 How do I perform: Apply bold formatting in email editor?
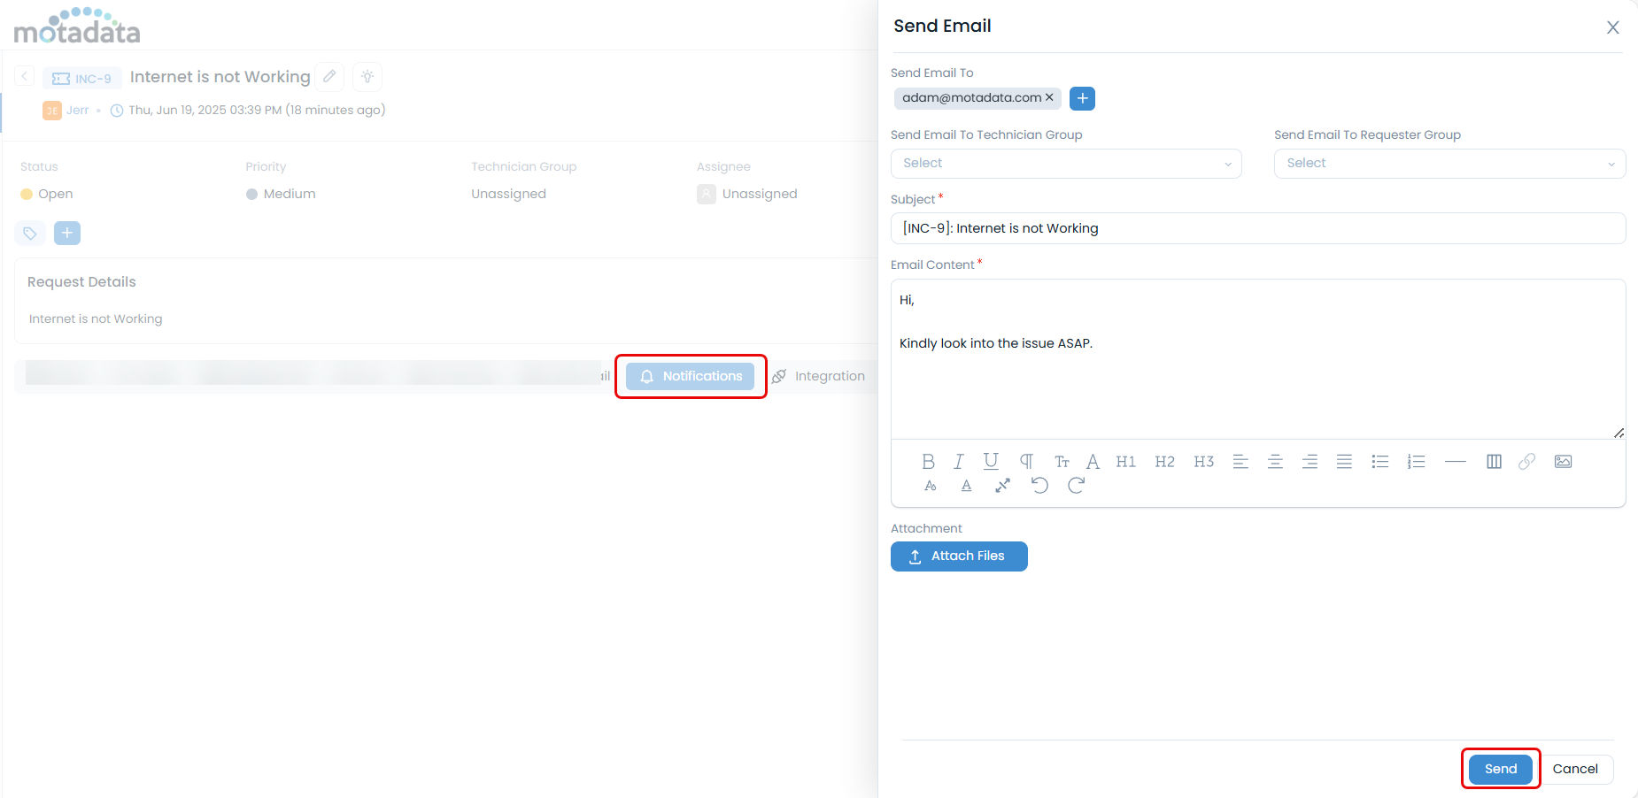pyautogui.click(x=928, y=461)
